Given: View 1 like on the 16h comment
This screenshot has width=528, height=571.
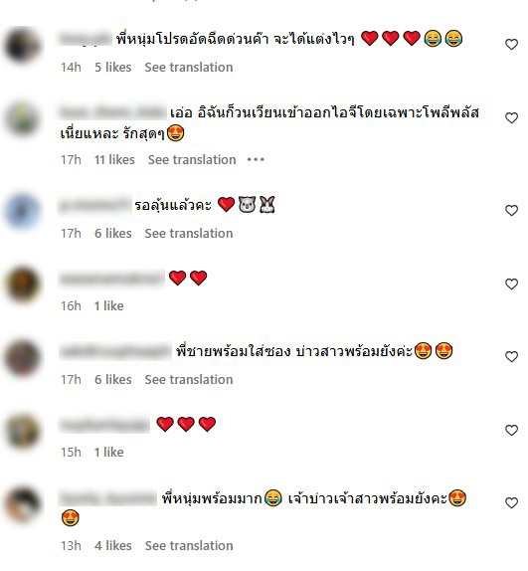Looking at the screenshot, I should pos(108,306).
